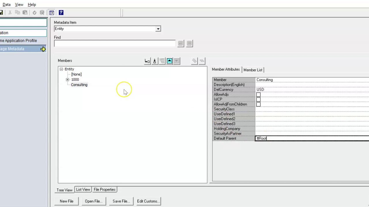The image size is (369, 207).
Task: Select the Entity root tree label
Action: click(69, 69)
